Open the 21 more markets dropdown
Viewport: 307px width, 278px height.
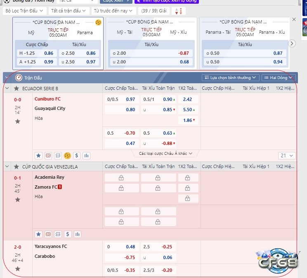point(287,156)
